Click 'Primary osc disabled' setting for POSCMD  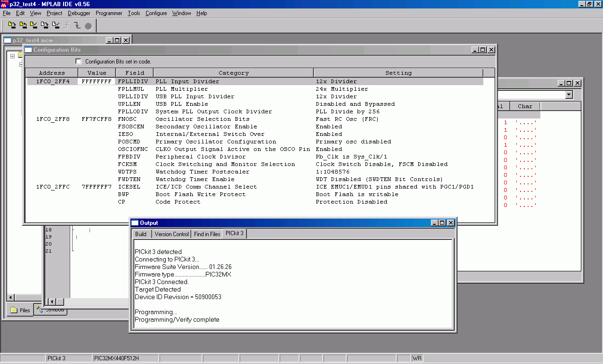(x=353, y=142)
